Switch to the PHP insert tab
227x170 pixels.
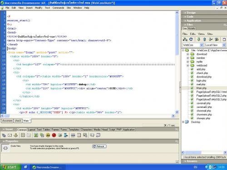point(119,130)
